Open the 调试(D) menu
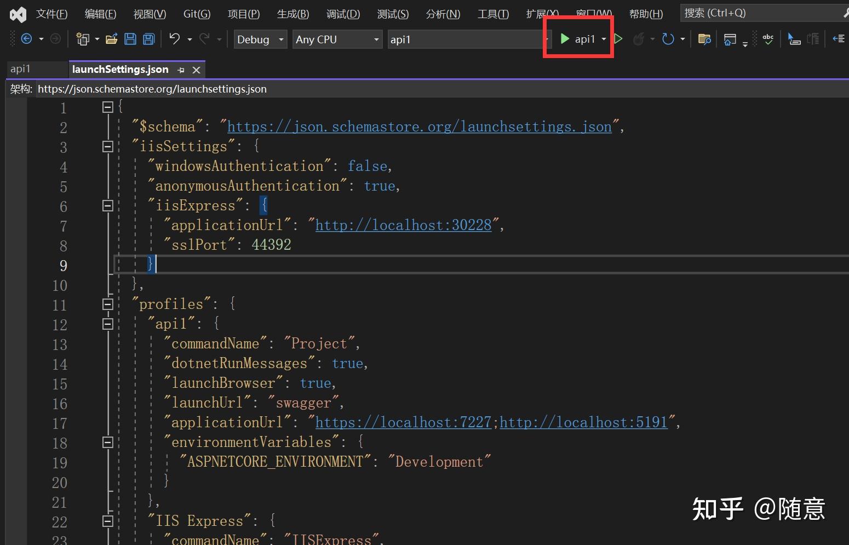Screen dimensions: 849x545 click(343, 14)
